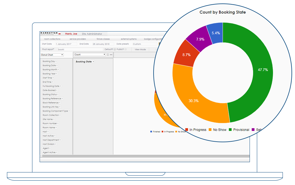Click the magnified orange No Show legend swatch
This screenshot has width=295, height=185.
[x=210, y=129]
